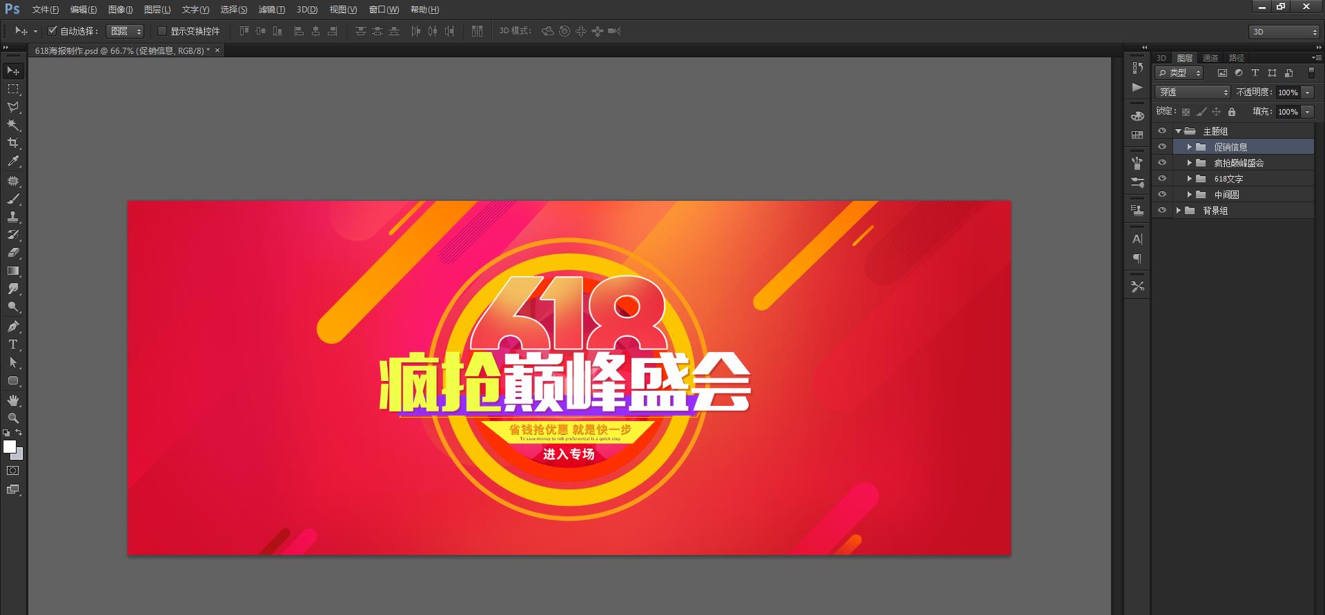The width and height of the screenshot is (1325, 615).
Task: Select the Dodge tool
Action: (13, 306)
